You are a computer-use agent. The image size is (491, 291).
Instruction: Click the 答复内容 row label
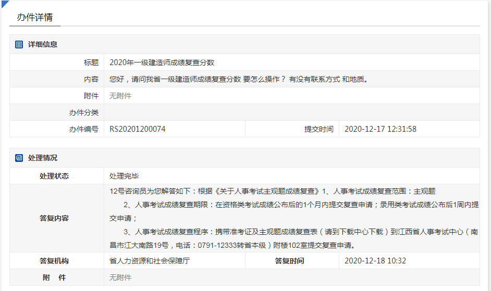pos(54,218)
